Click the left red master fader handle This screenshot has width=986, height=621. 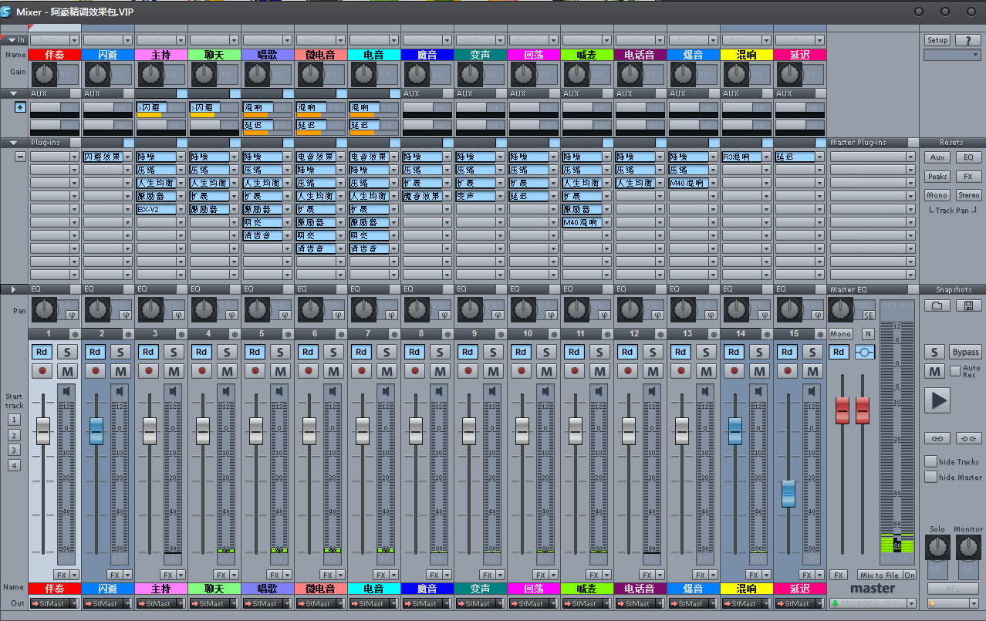click(x=842, y=410)
